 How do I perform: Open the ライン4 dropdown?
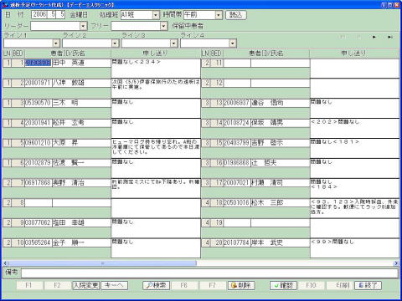pyautogui.click(x=233, y=43)
